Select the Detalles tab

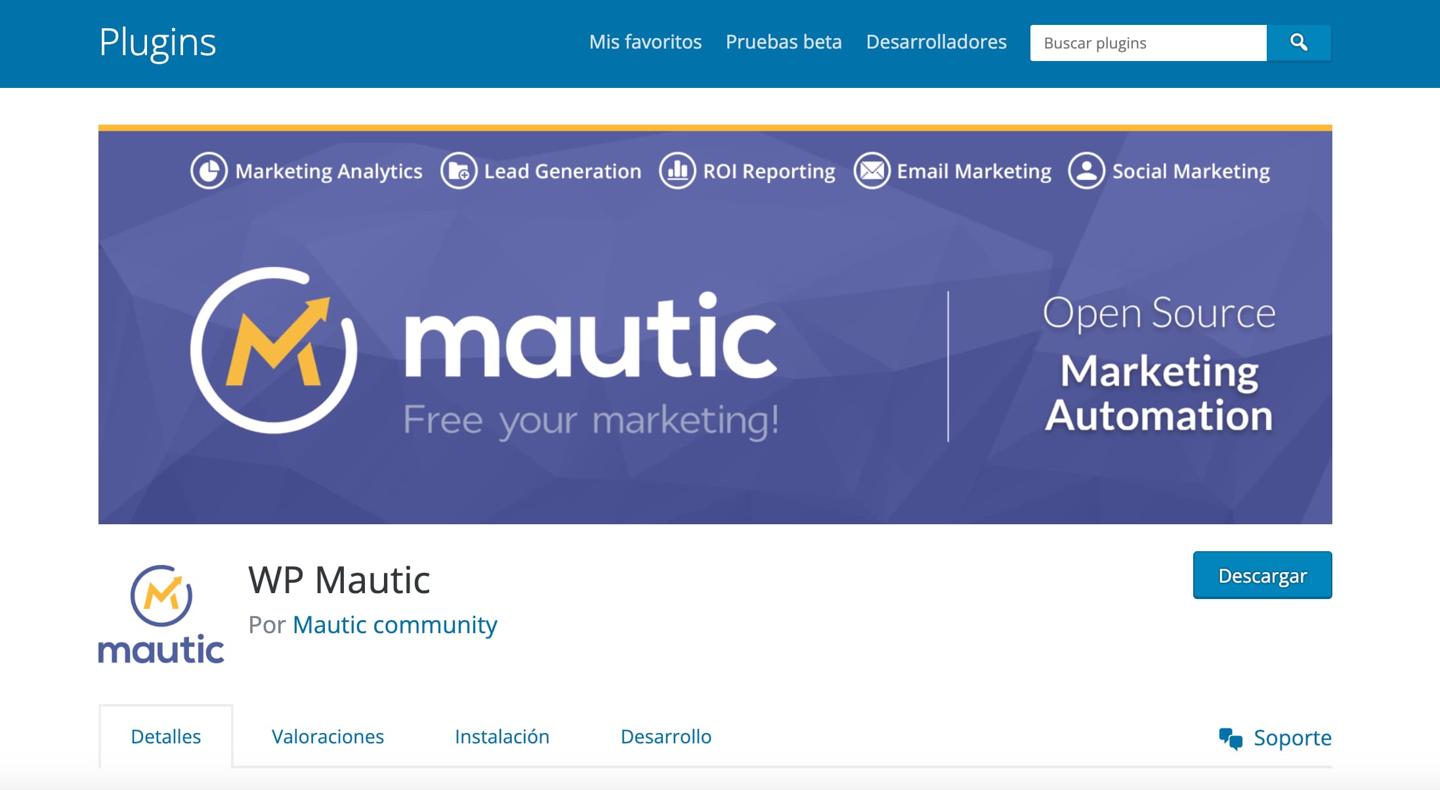[x=166, y=736]
